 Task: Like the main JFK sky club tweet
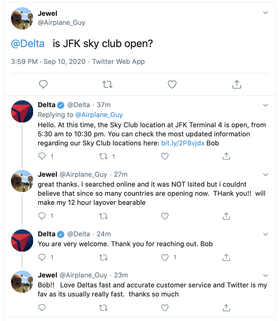tap(172, 85)
